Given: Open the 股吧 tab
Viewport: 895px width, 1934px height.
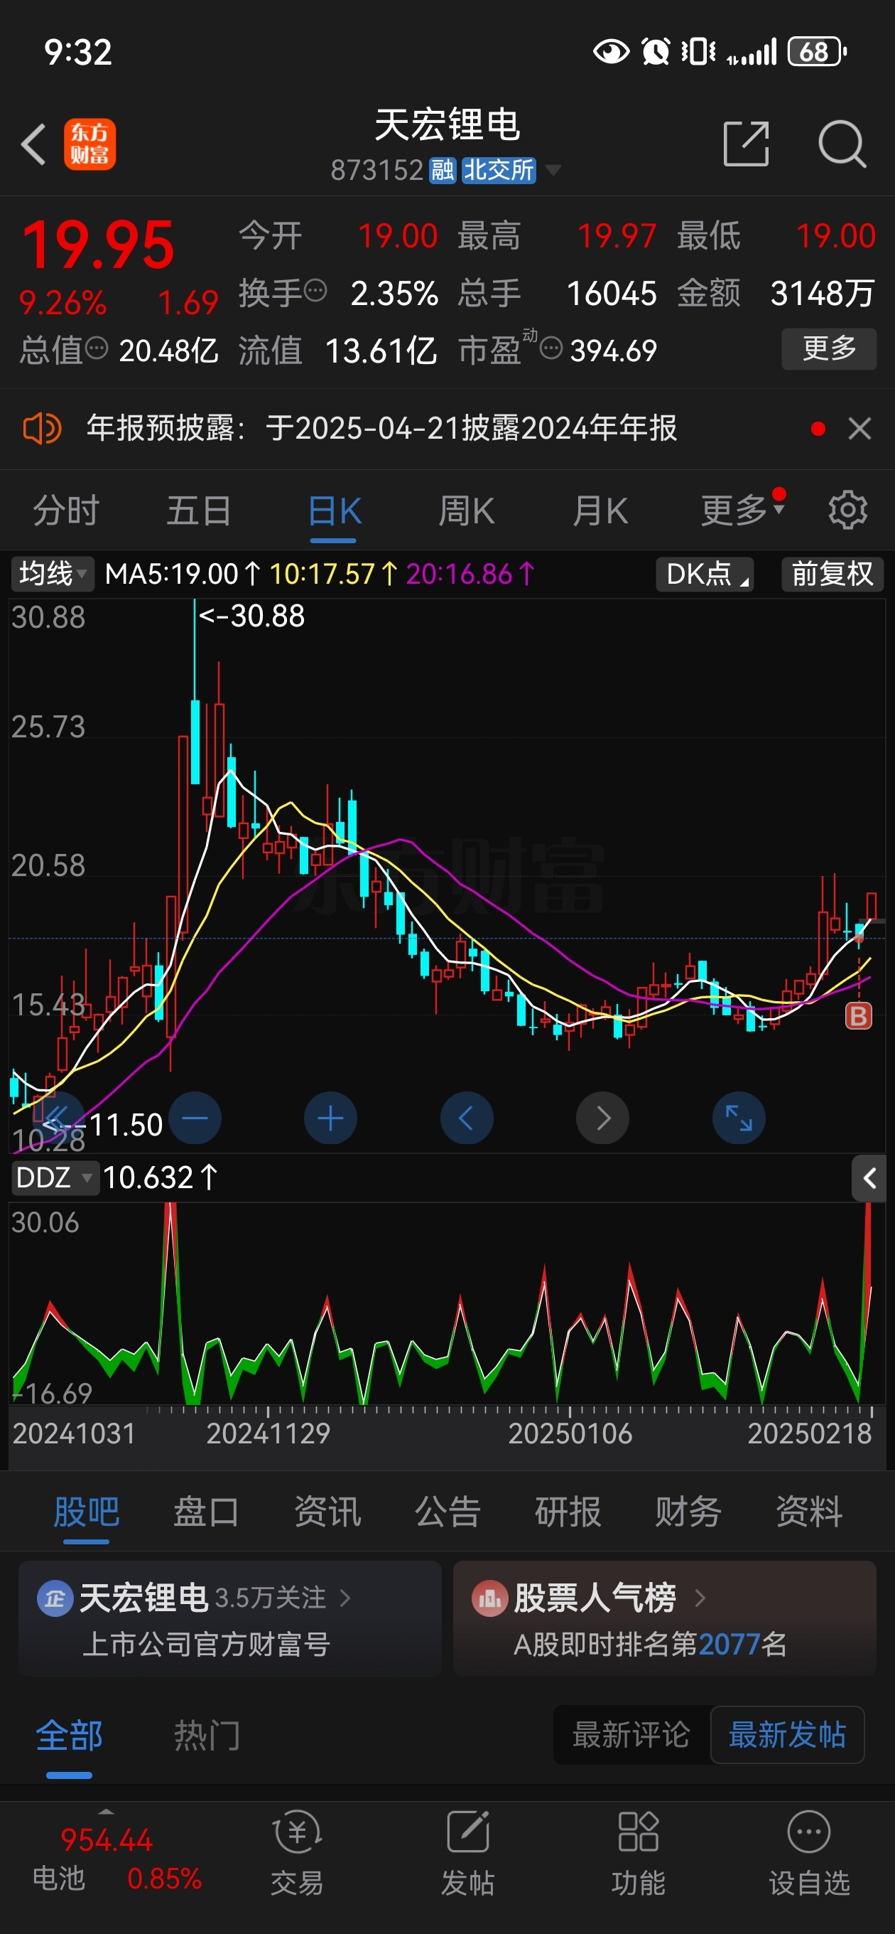Looking at the screenshot, I should tap(86, 1513).
